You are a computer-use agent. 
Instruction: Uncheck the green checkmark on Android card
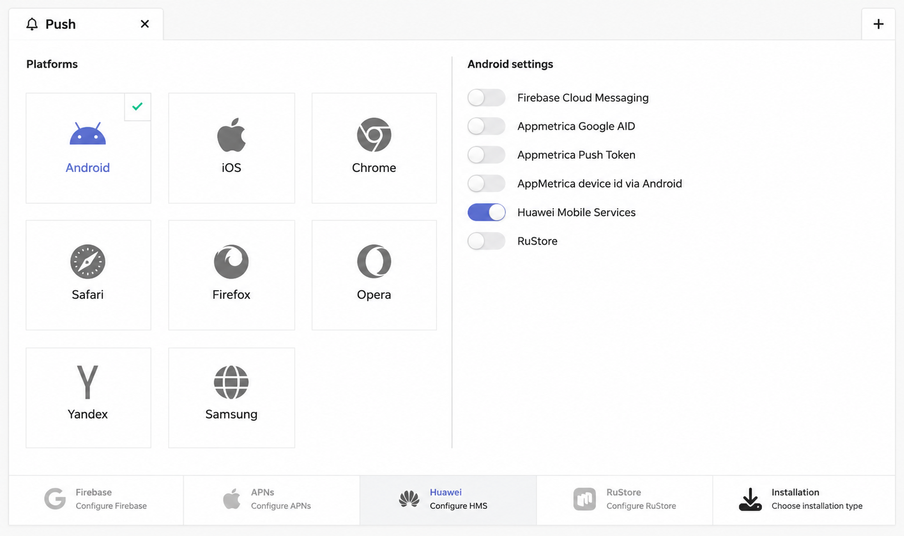click(138, 106)
